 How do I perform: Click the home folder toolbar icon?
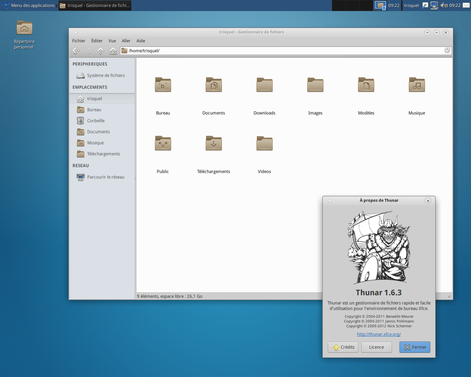tap(113, 51)
